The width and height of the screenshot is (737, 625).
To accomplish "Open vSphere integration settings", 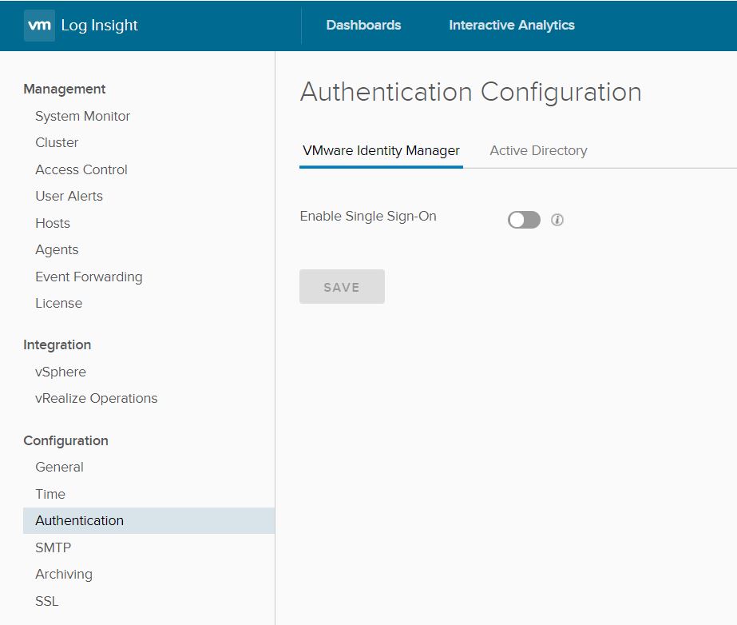I will (x=61, y=372).
